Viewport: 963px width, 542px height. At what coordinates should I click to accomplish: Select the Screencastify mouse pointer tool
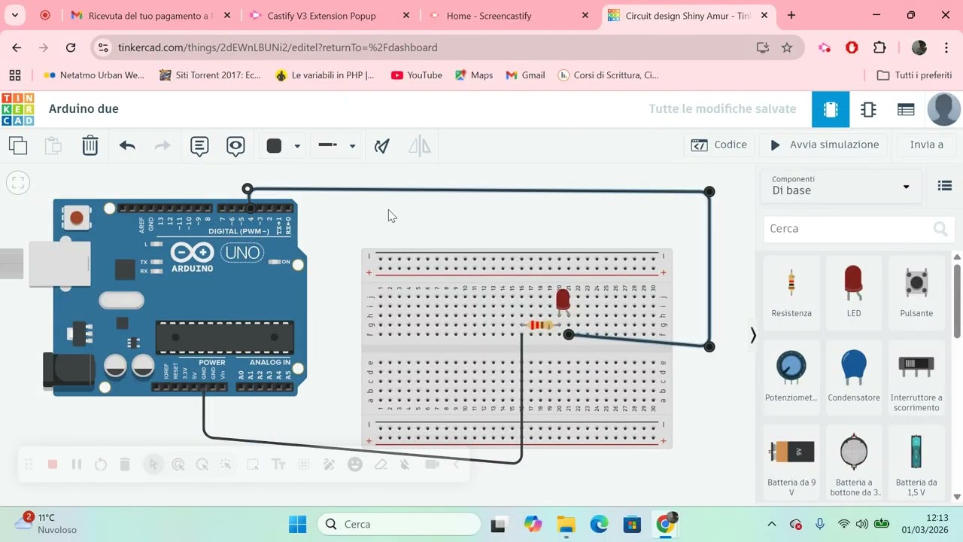[153, 464]
